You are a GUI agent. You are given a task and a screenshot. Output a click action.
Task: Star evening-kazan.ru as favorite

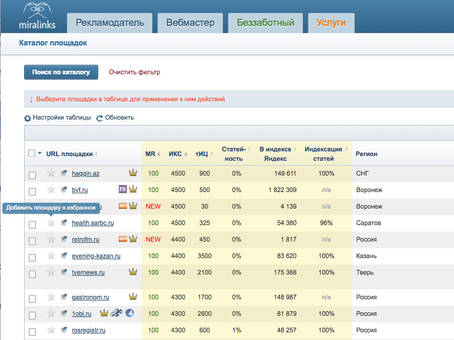click(x=51, y=256)
